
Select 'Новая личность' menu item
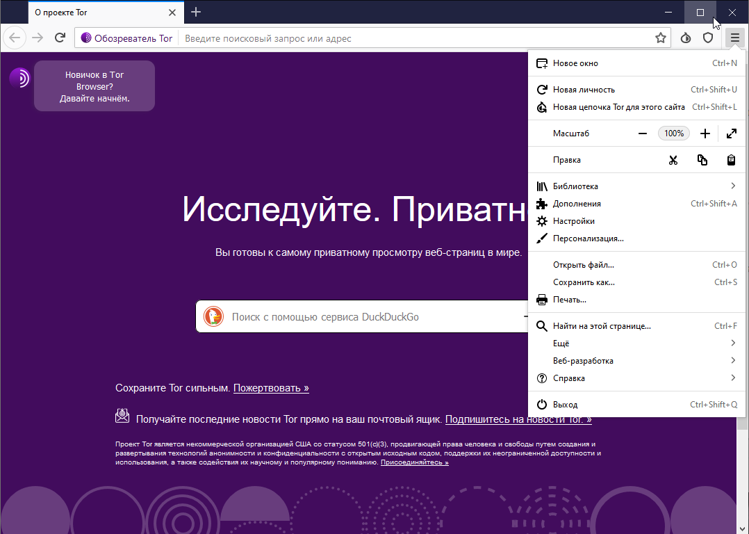point(636,90)
